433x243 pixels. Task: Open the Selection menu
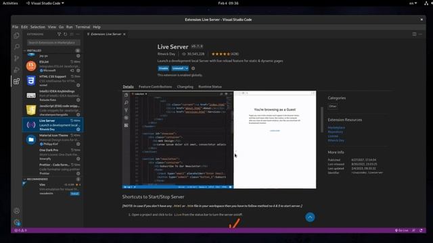click(x=38, y=27)
